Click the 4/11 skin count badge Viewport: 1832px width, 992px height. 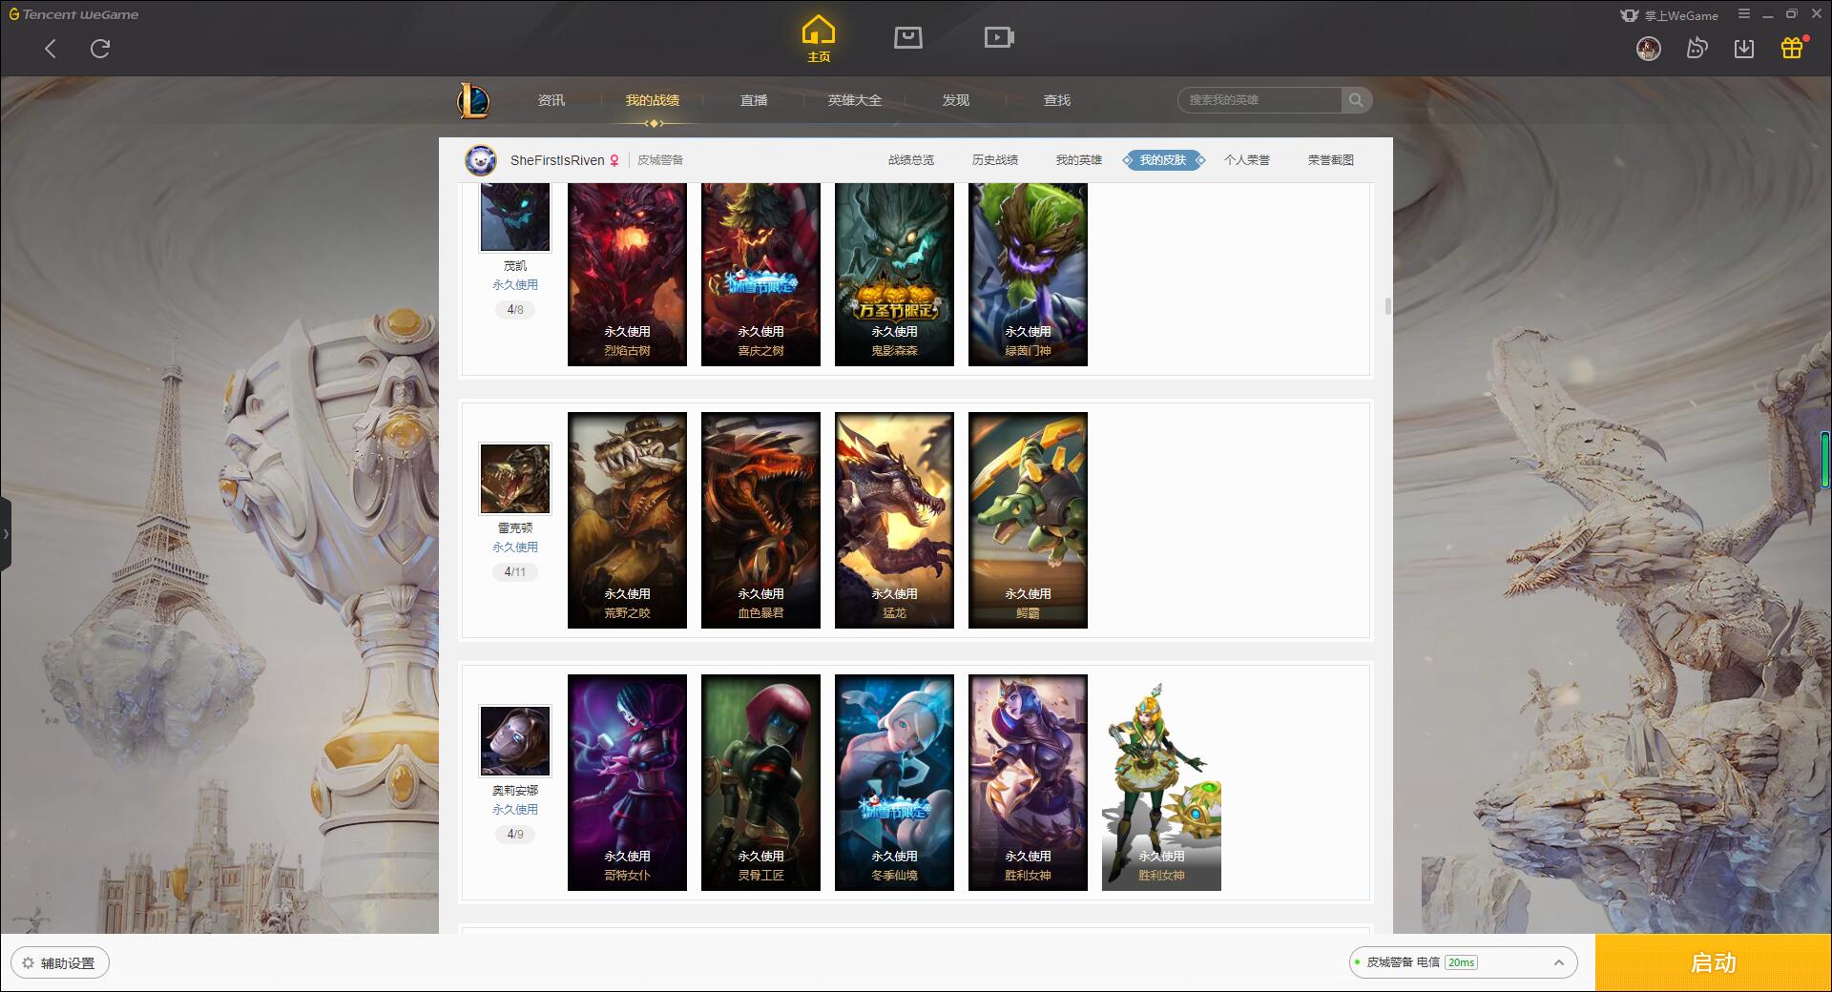[x=515, y=572]
